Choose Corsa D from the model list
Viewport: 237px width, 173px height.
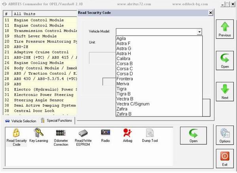click(x=159, y=74)
